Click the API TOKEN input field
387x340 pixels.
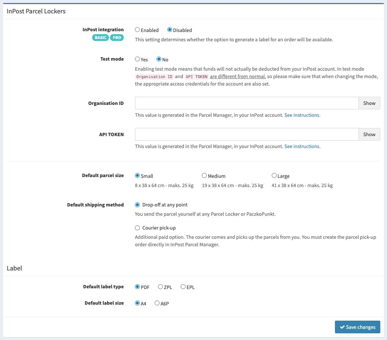tap(246, 134)
